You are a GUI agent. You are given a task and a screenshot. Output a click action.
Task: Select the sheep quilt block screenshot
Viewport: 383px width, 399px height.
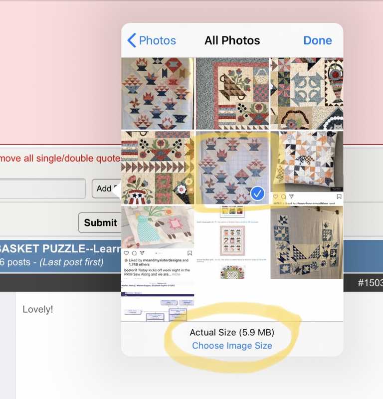point(158,242)
